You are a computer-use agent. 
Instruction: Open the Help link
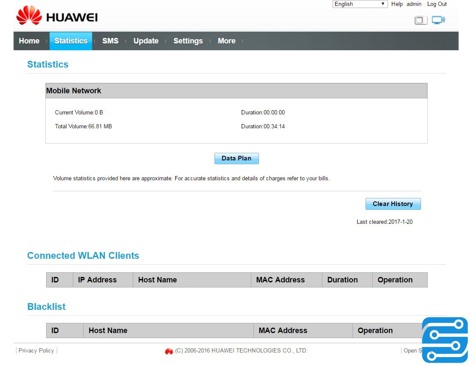click(397, 4)
